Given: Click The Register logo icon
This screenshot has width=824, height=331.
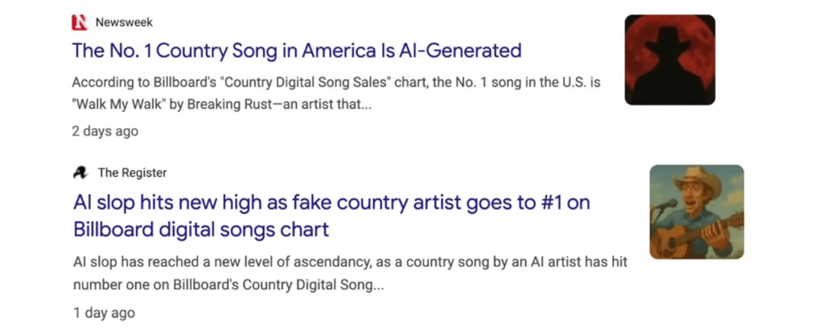Looking at the screenshot, I should coord(80,173).
